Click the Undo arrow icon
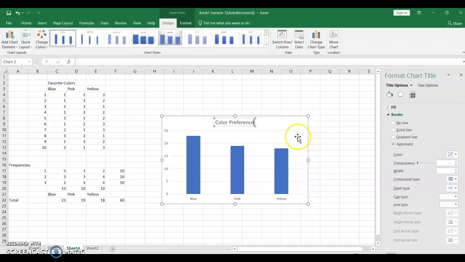The image size is (465, 262). point(17,13)
